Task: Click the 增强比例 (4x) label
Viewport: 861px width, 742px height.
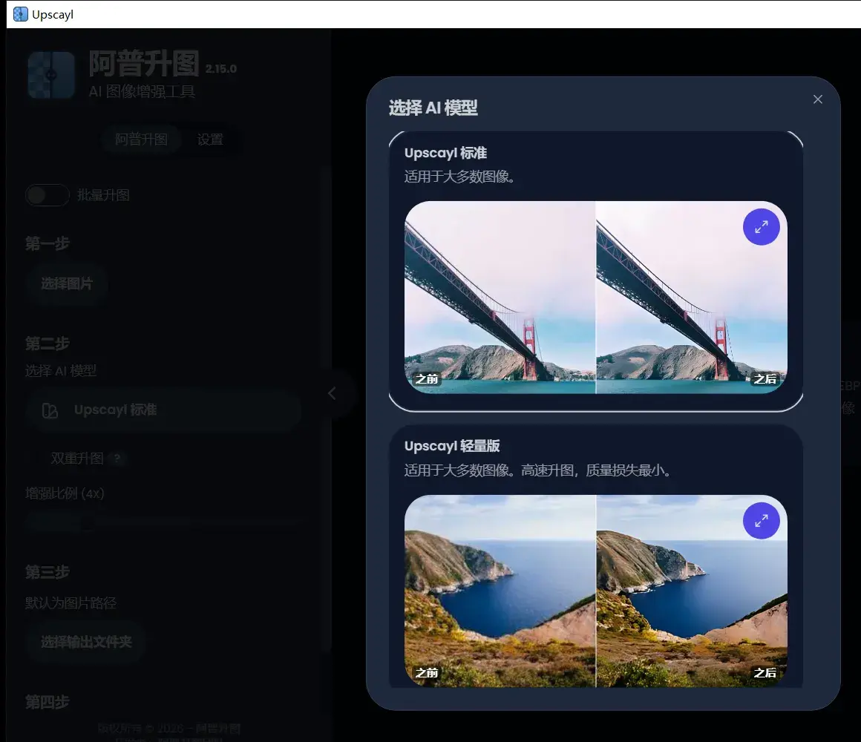Action: [x=65, y=493]
